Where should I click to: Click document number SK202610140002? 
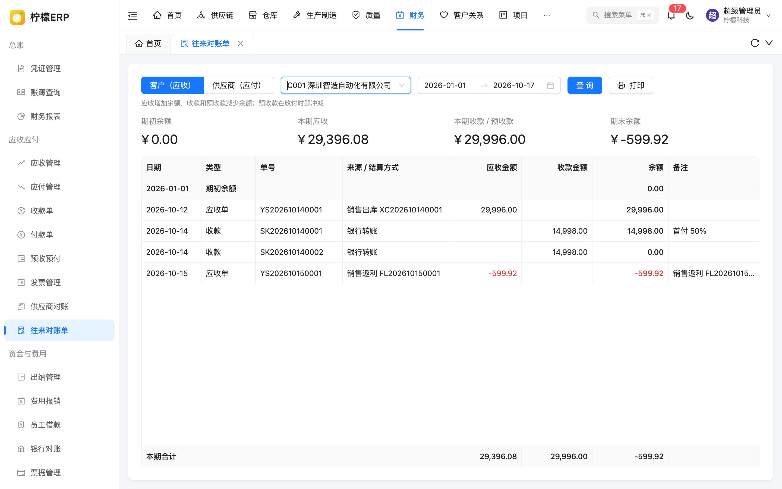[x=291, y=252]
